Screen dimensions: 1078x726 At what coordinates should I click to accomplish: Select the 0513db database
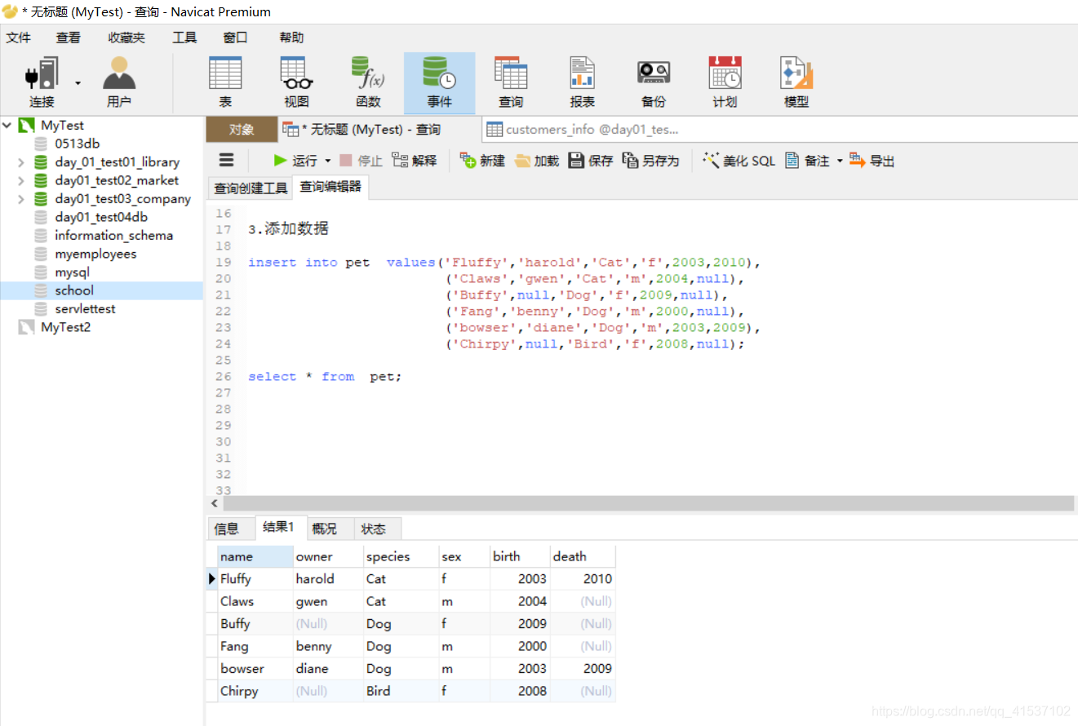pos(78,144)
